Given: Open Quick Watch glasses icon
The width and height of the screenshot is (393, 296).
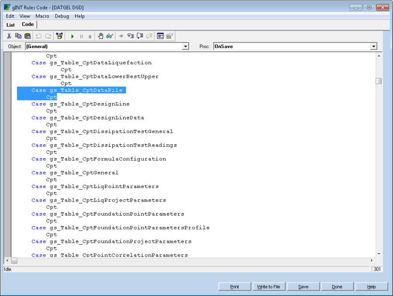Looking at the screenshot, I should coord(110,36).
